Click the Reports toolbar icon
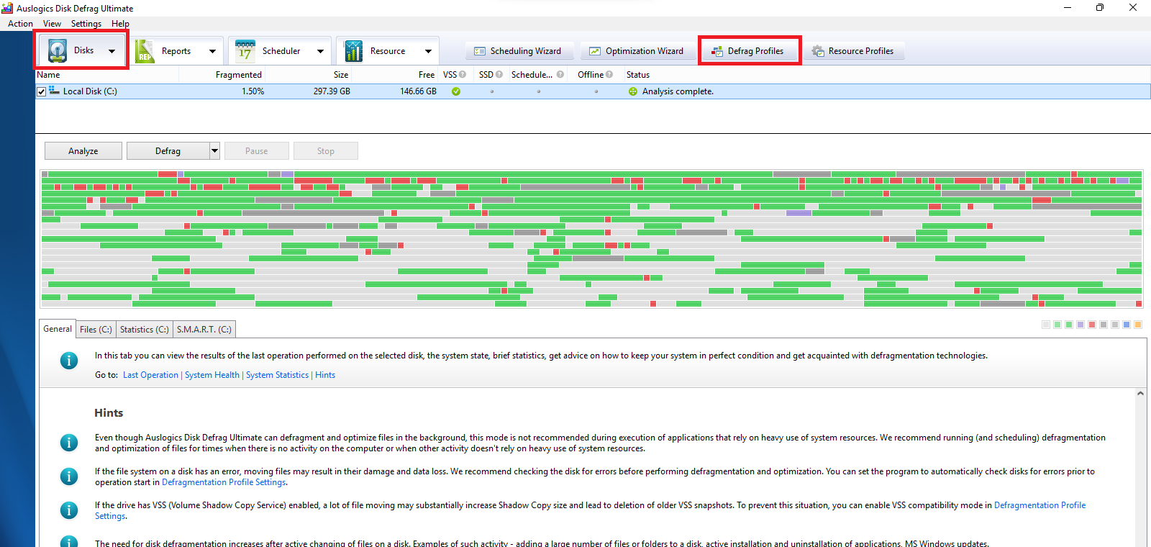1151x547 pixels. 145,51
